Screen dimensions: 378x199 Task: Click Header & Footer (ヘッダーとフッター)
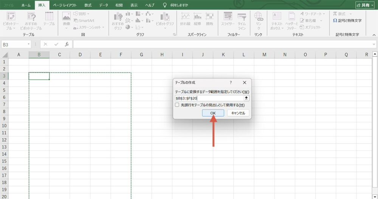pyautogui.click(x=292, y=21)
